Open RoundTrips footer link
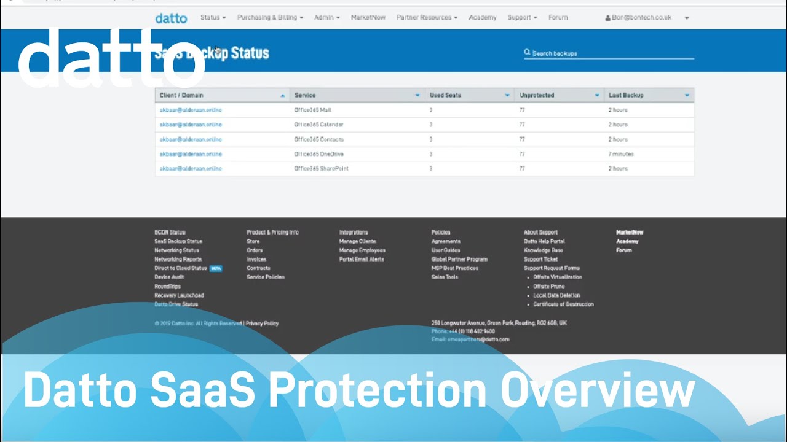This screenshot has width=787, height=442. click(x=167, y=286)
